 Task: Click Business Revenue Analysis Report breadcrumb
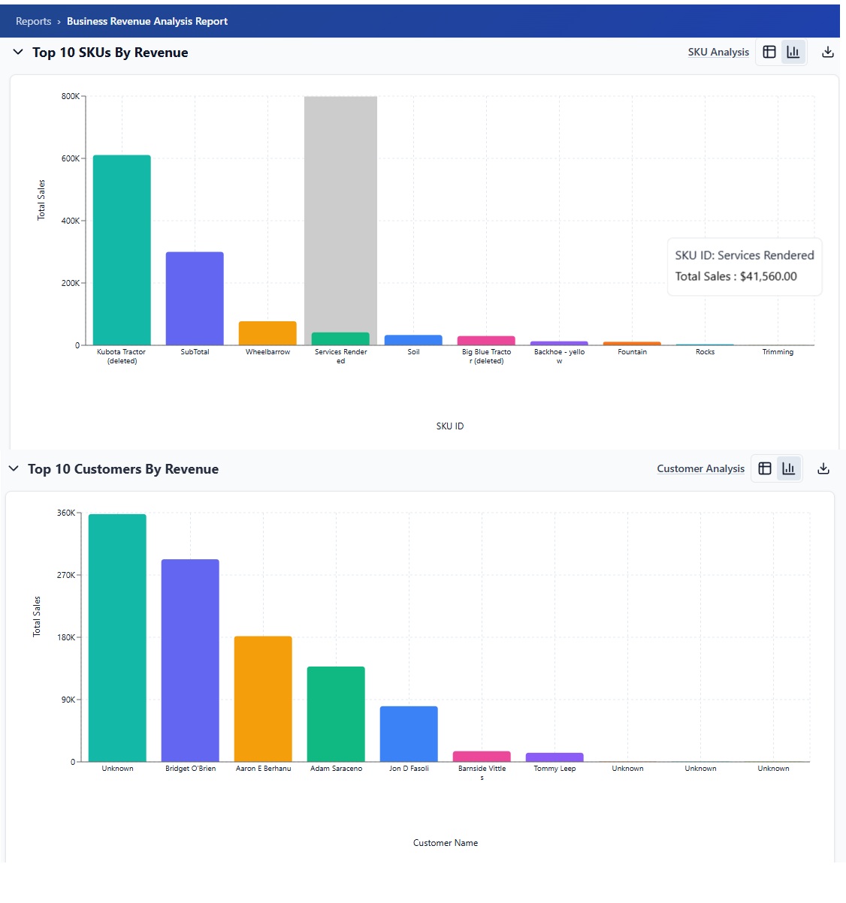click(x=147, y=21)
